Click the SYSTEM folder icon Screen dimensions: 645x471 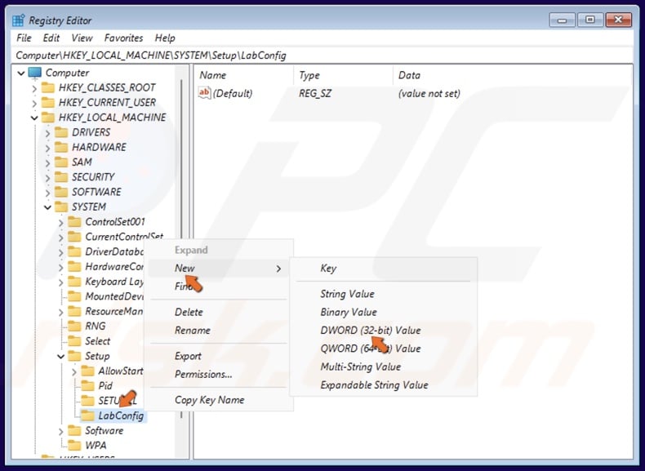[x=61, y=207]
